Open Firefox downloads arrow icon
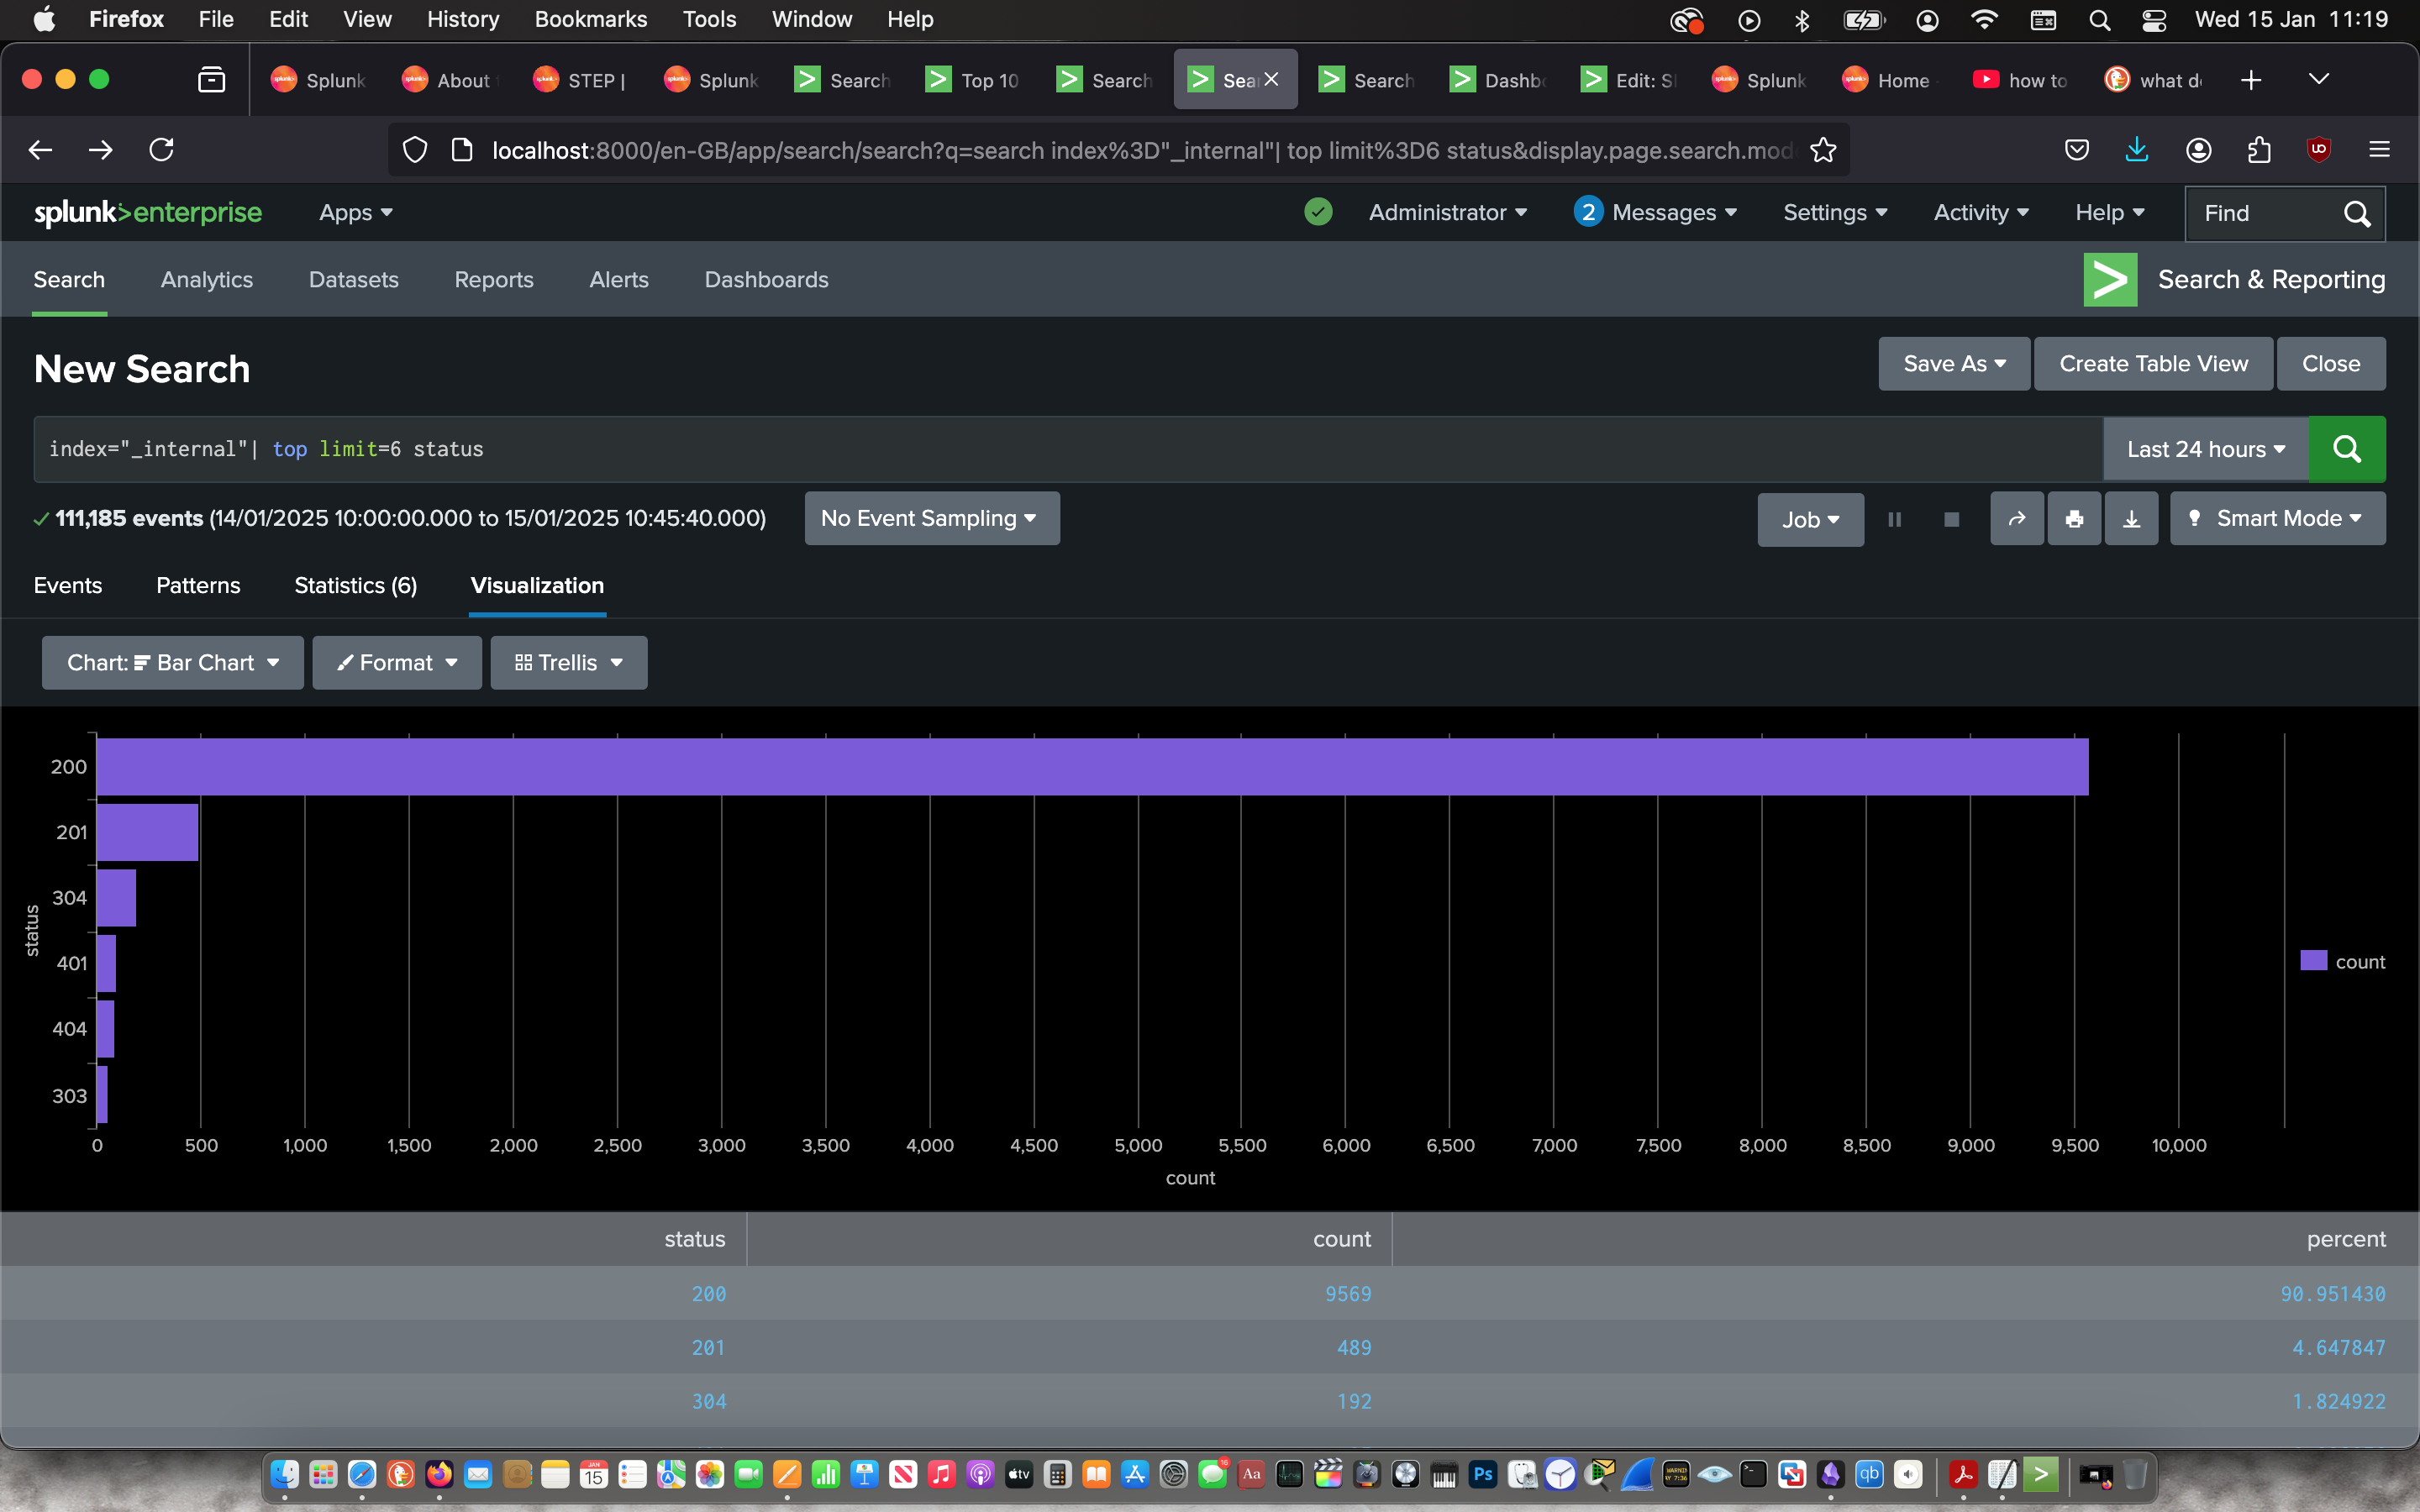 pos(2136,150)
